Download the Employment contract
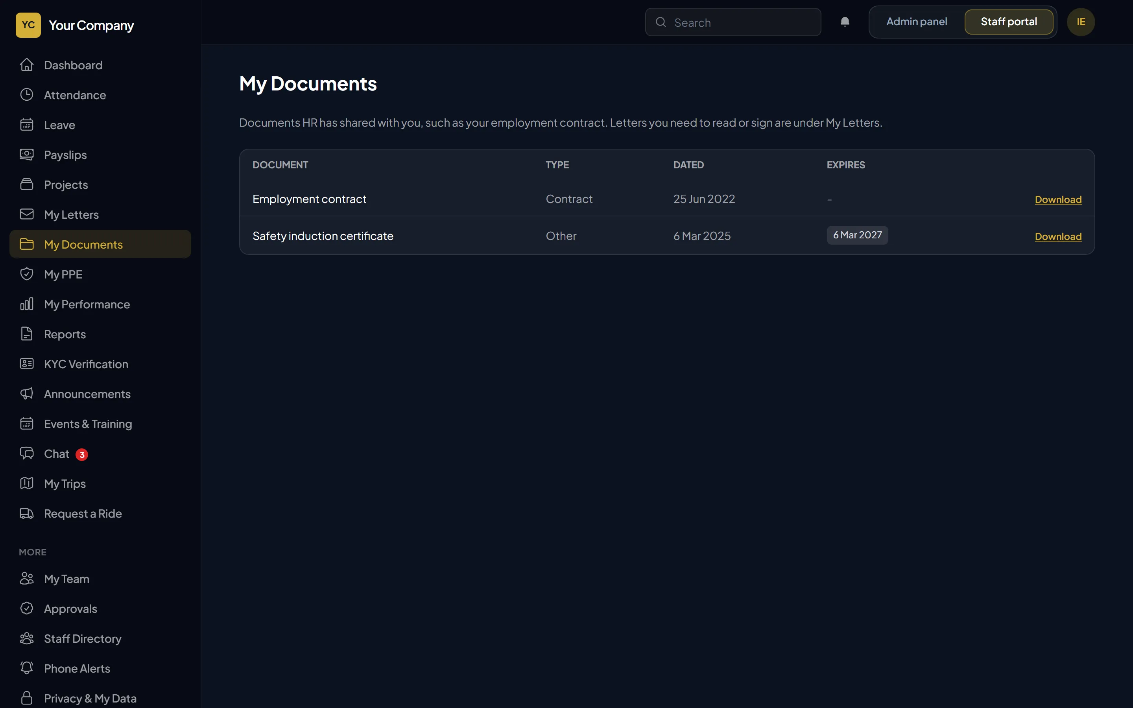 1057,199
